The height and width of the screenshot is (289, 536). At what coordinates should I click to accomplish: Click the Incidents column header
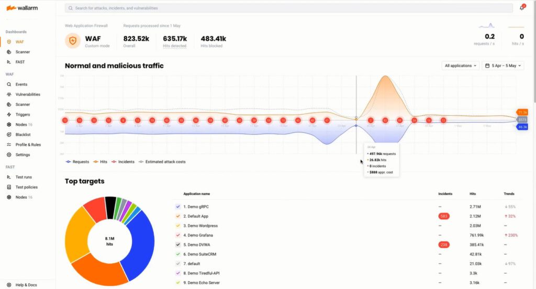pos(445,194)
